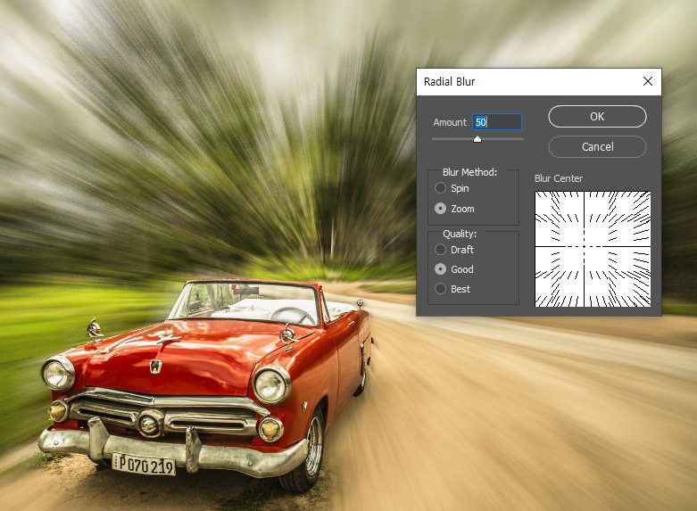
Task: Click OK in the Radial Blur dialog
Action: 597,117
